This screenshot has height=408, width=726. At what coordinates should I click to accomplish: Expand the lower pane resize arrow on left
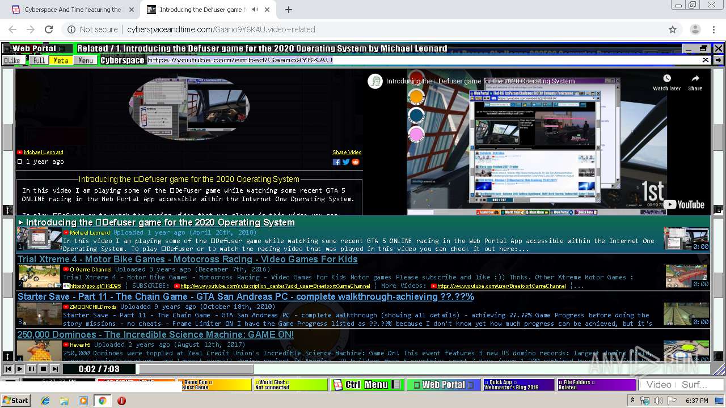click(8, 356)
